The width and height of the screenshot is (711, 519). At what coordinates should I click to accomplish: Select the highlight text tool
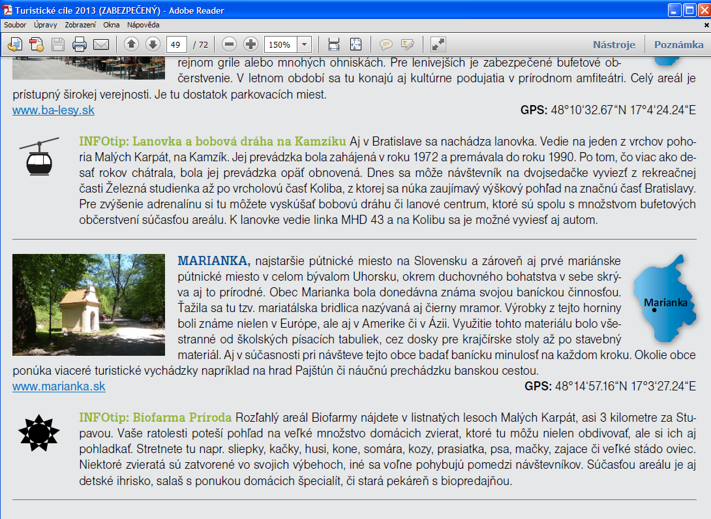click(408, 44)
